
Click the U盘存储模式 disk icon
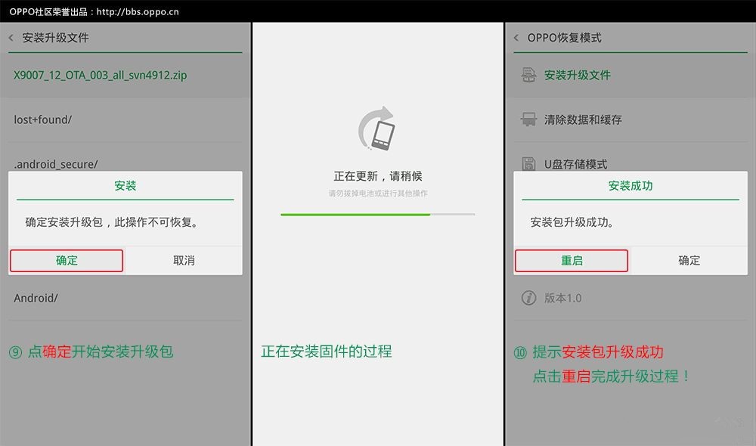pos(529,164)
